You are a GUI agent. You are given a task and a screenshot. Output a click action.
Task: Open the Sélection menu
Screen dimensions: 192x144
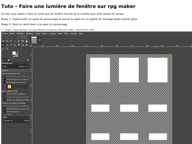pos(20,33)
